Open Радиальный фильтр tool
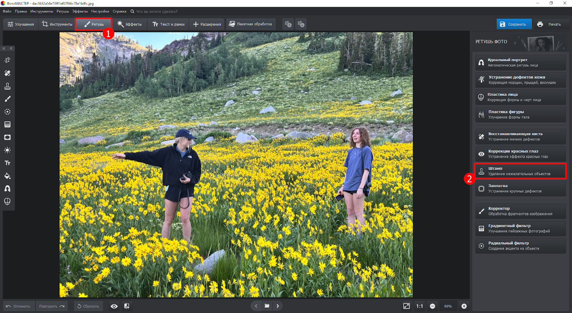Screen dimensions: 572x313 point(521,246)
